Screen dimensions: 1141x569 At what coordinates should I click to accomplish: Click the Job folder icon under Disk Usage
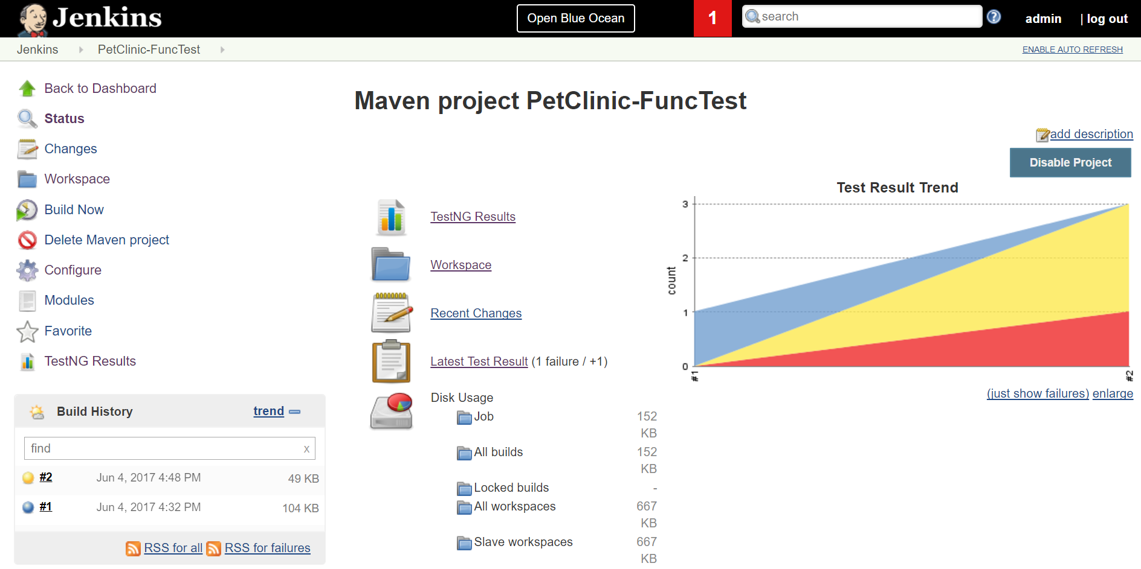(464, 418)
